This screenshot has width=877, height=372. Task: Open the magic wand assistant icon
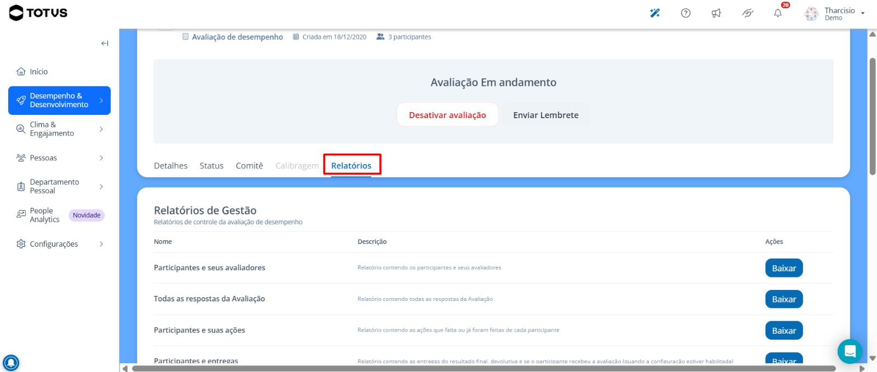coord(654,13)
